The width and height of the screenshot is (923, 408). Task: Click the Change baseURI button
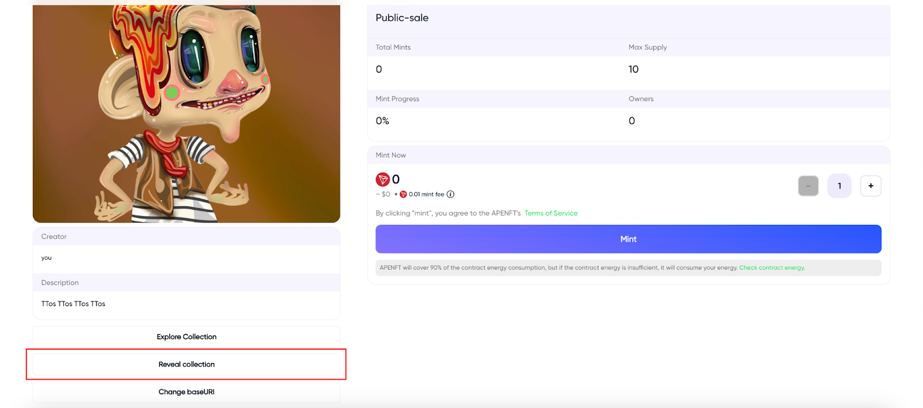pyautogui.click(x=186, y=392)
